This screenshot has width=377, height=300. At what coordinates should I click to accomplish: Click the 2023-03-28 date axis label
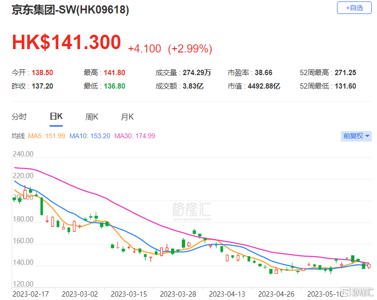(x=178, y=294)
